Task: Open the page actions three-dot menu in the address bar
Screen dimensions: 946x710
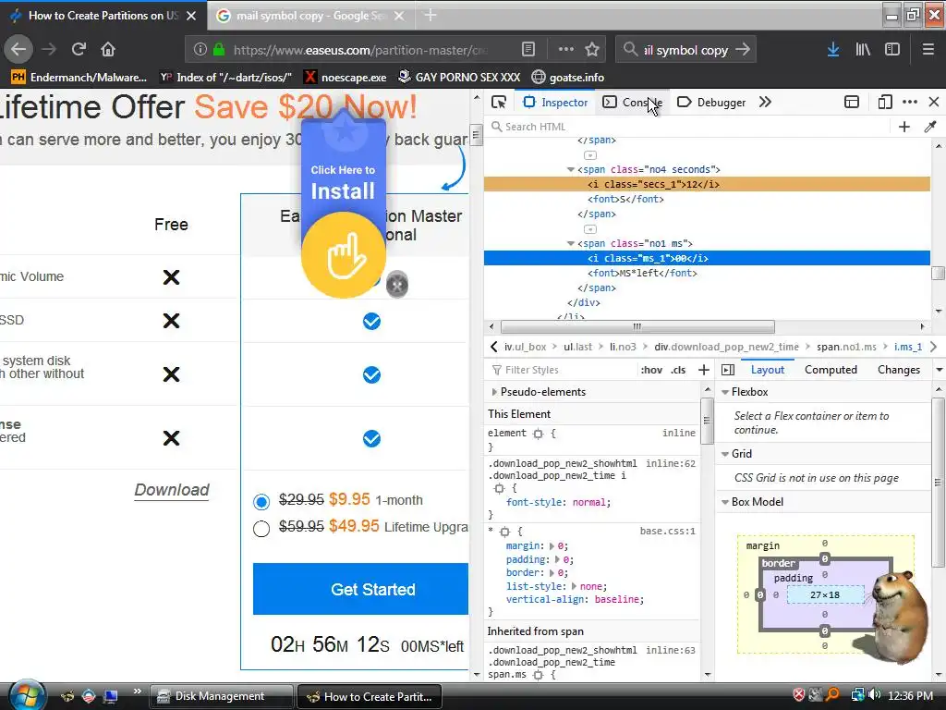Action: 566,50
